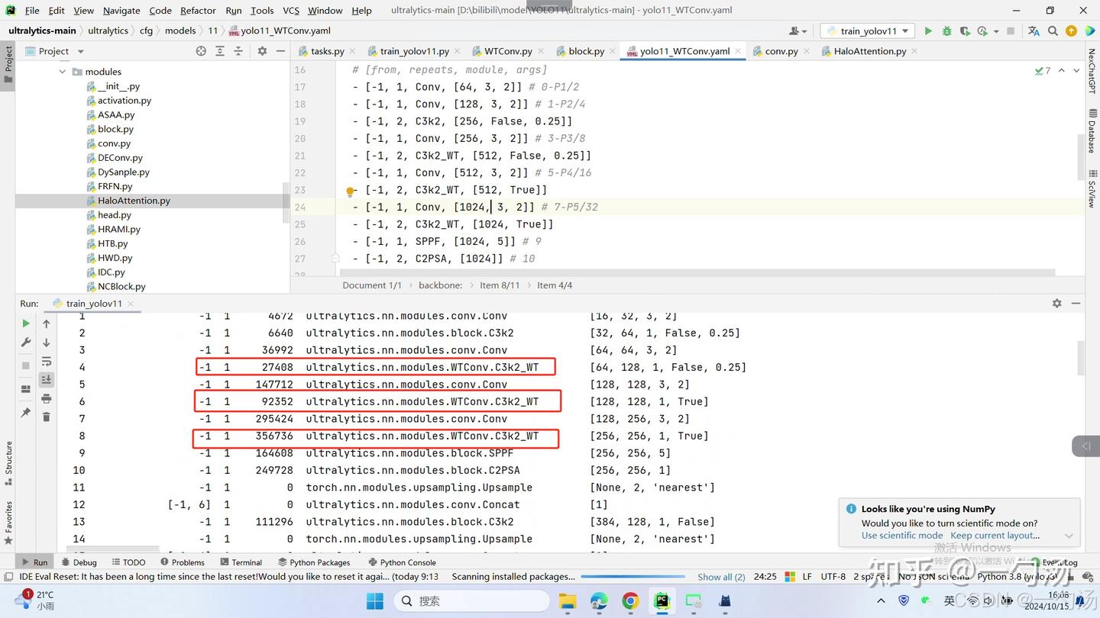Click the Search Everywhere magnifier icon
Viewport: 1100px width, 618px height.
pos(1053,31)
